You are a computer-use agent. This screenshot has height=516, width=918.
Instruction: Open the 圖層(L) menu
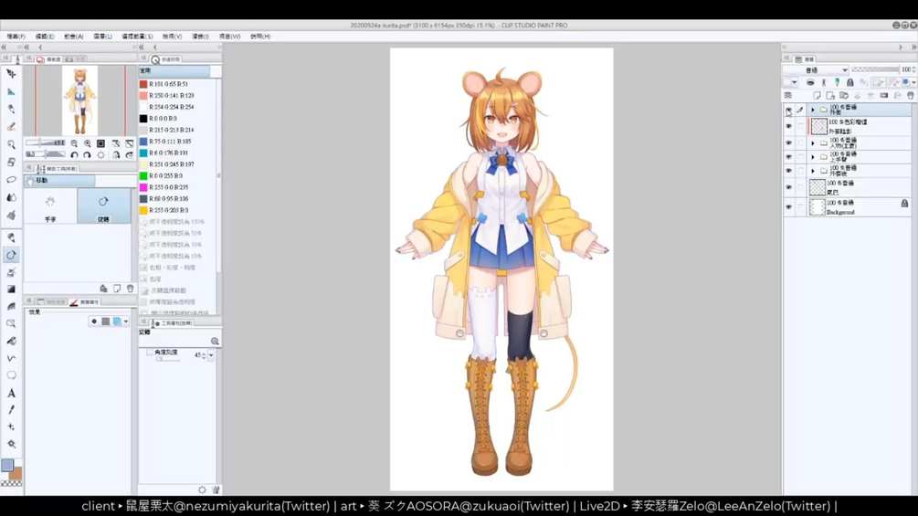(x=102, y=37)
